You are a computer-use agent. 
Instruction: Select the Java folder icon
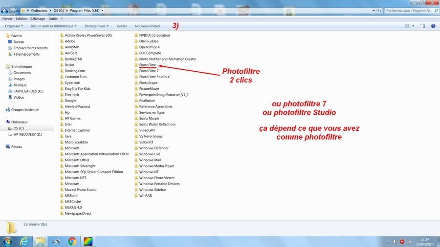[62, 136]
